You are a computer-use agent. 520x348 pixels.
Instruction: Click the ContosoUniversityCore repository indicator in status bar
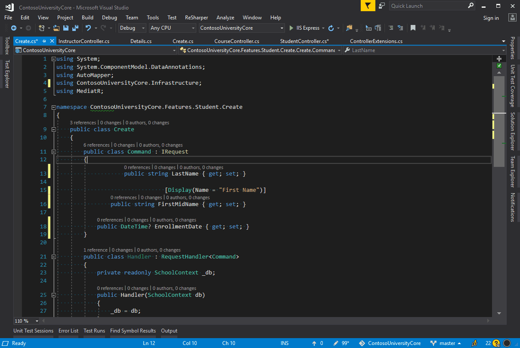[390, 343]
